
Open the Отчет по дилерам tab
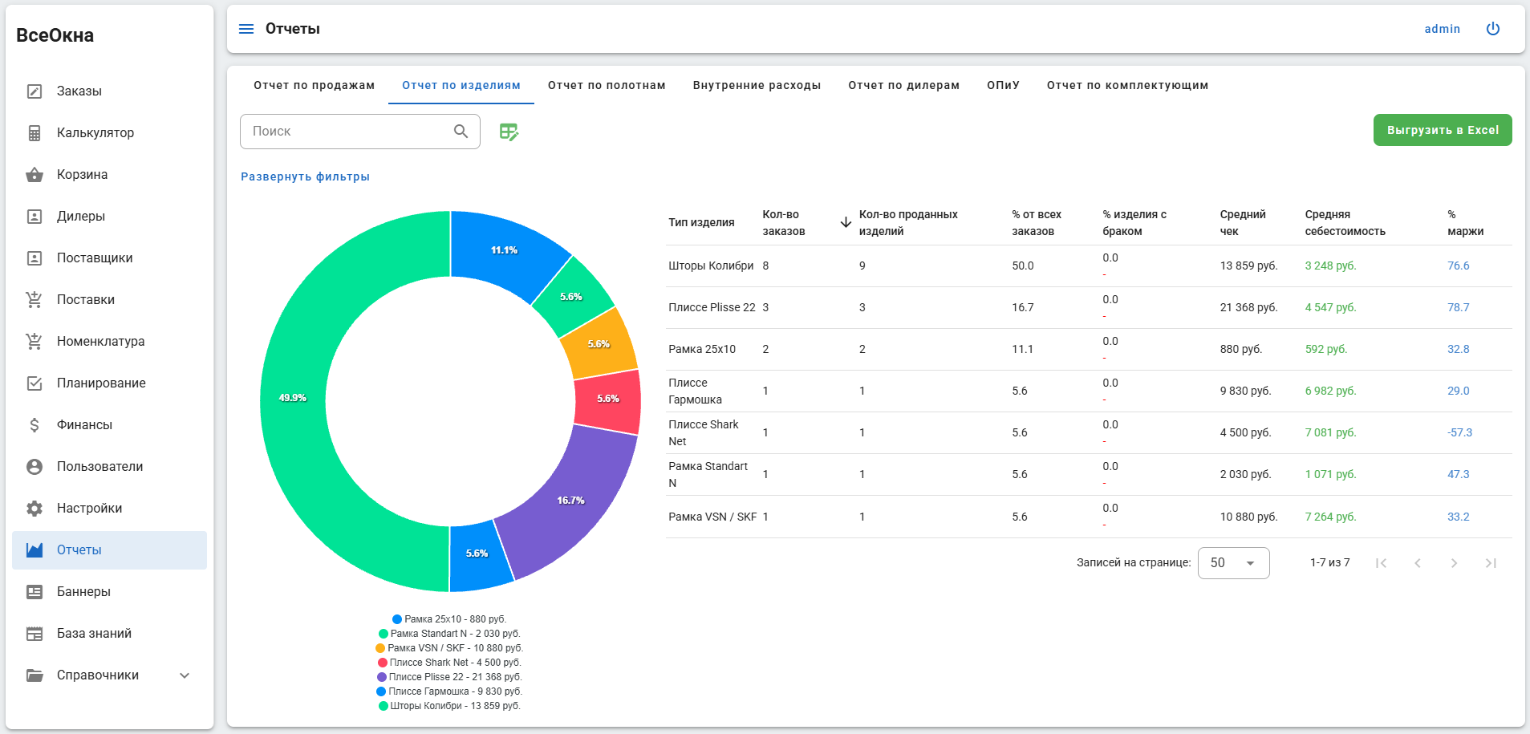(904, 85)
